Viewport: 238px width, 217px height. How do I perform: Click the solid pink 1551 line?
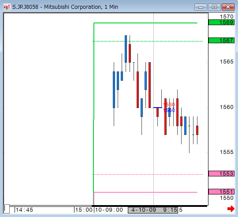[x=145, y=192]
